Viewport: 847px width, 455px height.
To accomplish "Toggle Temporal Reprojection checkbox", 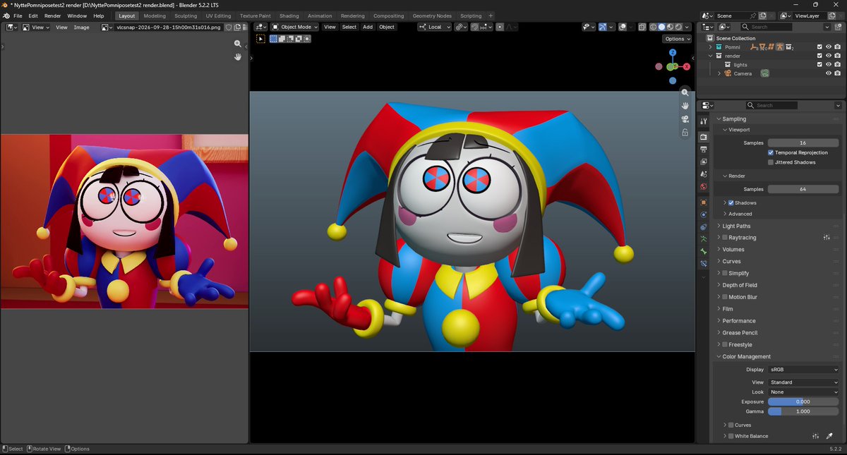I will pos(771,152).
